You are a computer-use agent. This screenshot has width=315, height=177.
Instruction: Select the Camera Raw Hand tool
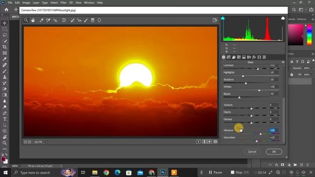tap(33, 20)
